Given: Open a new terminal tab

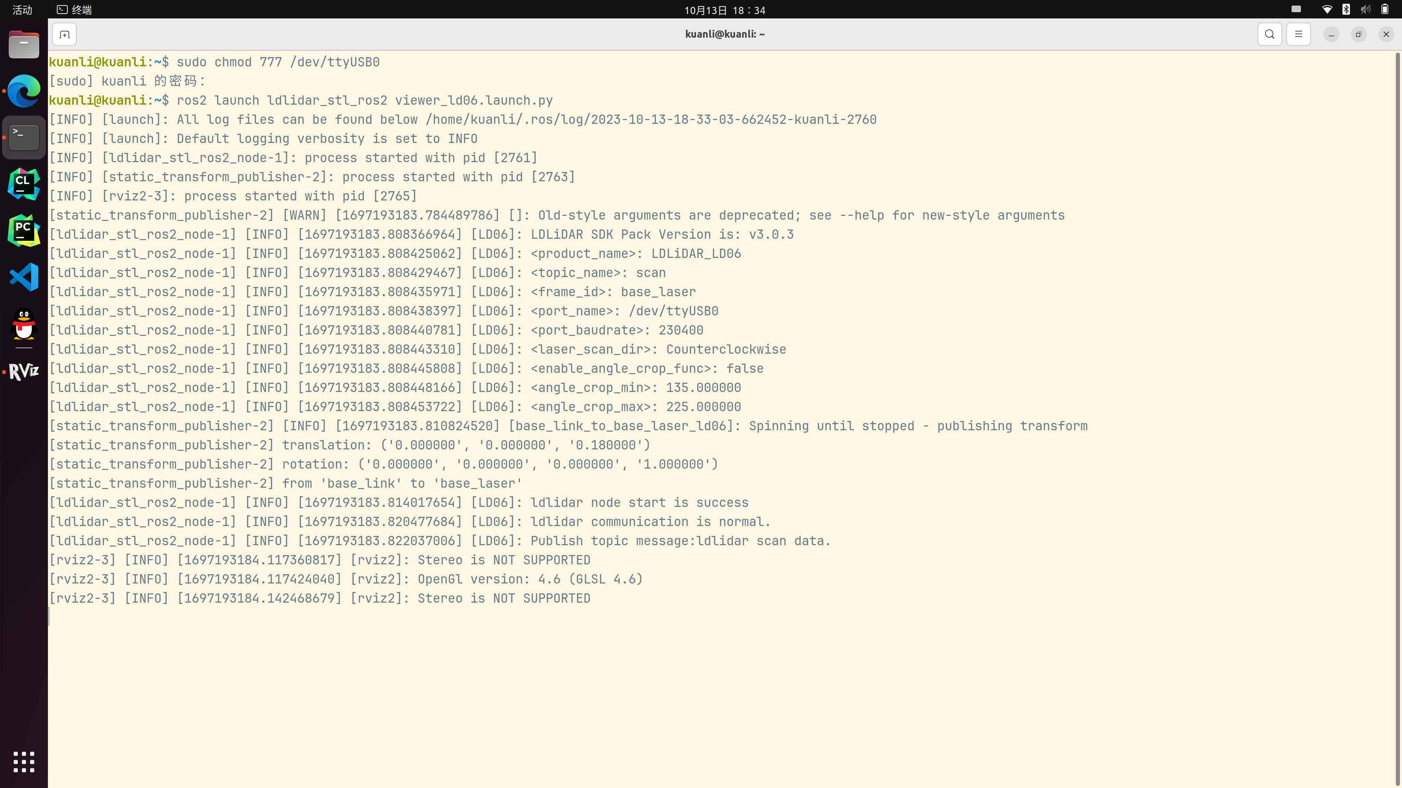Looking at the screenshot, I should [64, 35].
